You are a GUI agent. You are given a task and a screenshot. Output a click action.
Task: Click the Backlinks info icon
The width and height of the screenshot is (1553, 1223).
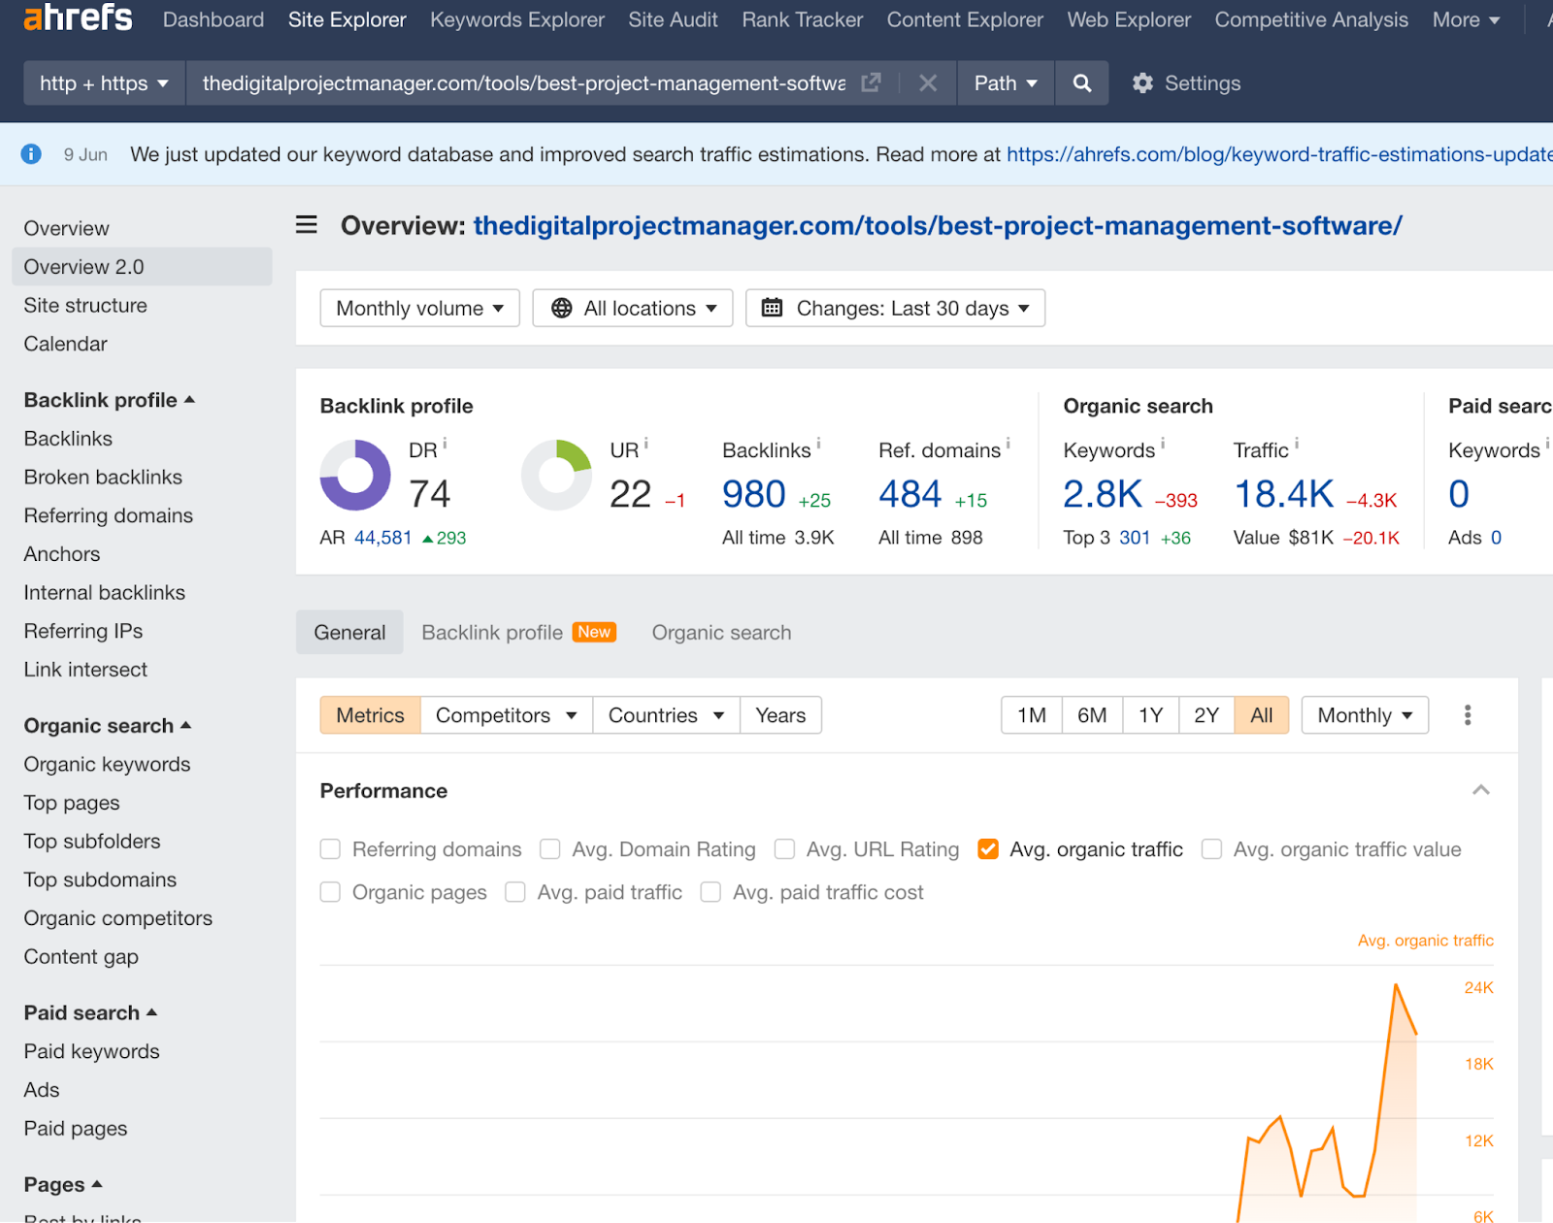pos(818,444)
